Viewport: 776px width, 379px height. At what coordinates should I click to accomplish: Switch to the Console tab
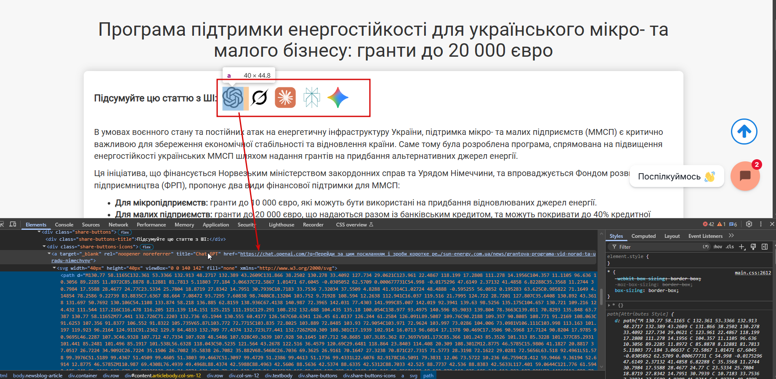[x=64, y=225]
